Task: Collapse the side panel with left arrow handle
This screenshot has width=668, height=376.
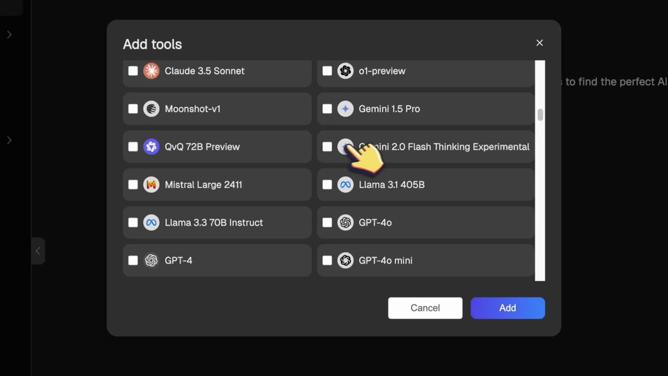Action: [38, 251]
